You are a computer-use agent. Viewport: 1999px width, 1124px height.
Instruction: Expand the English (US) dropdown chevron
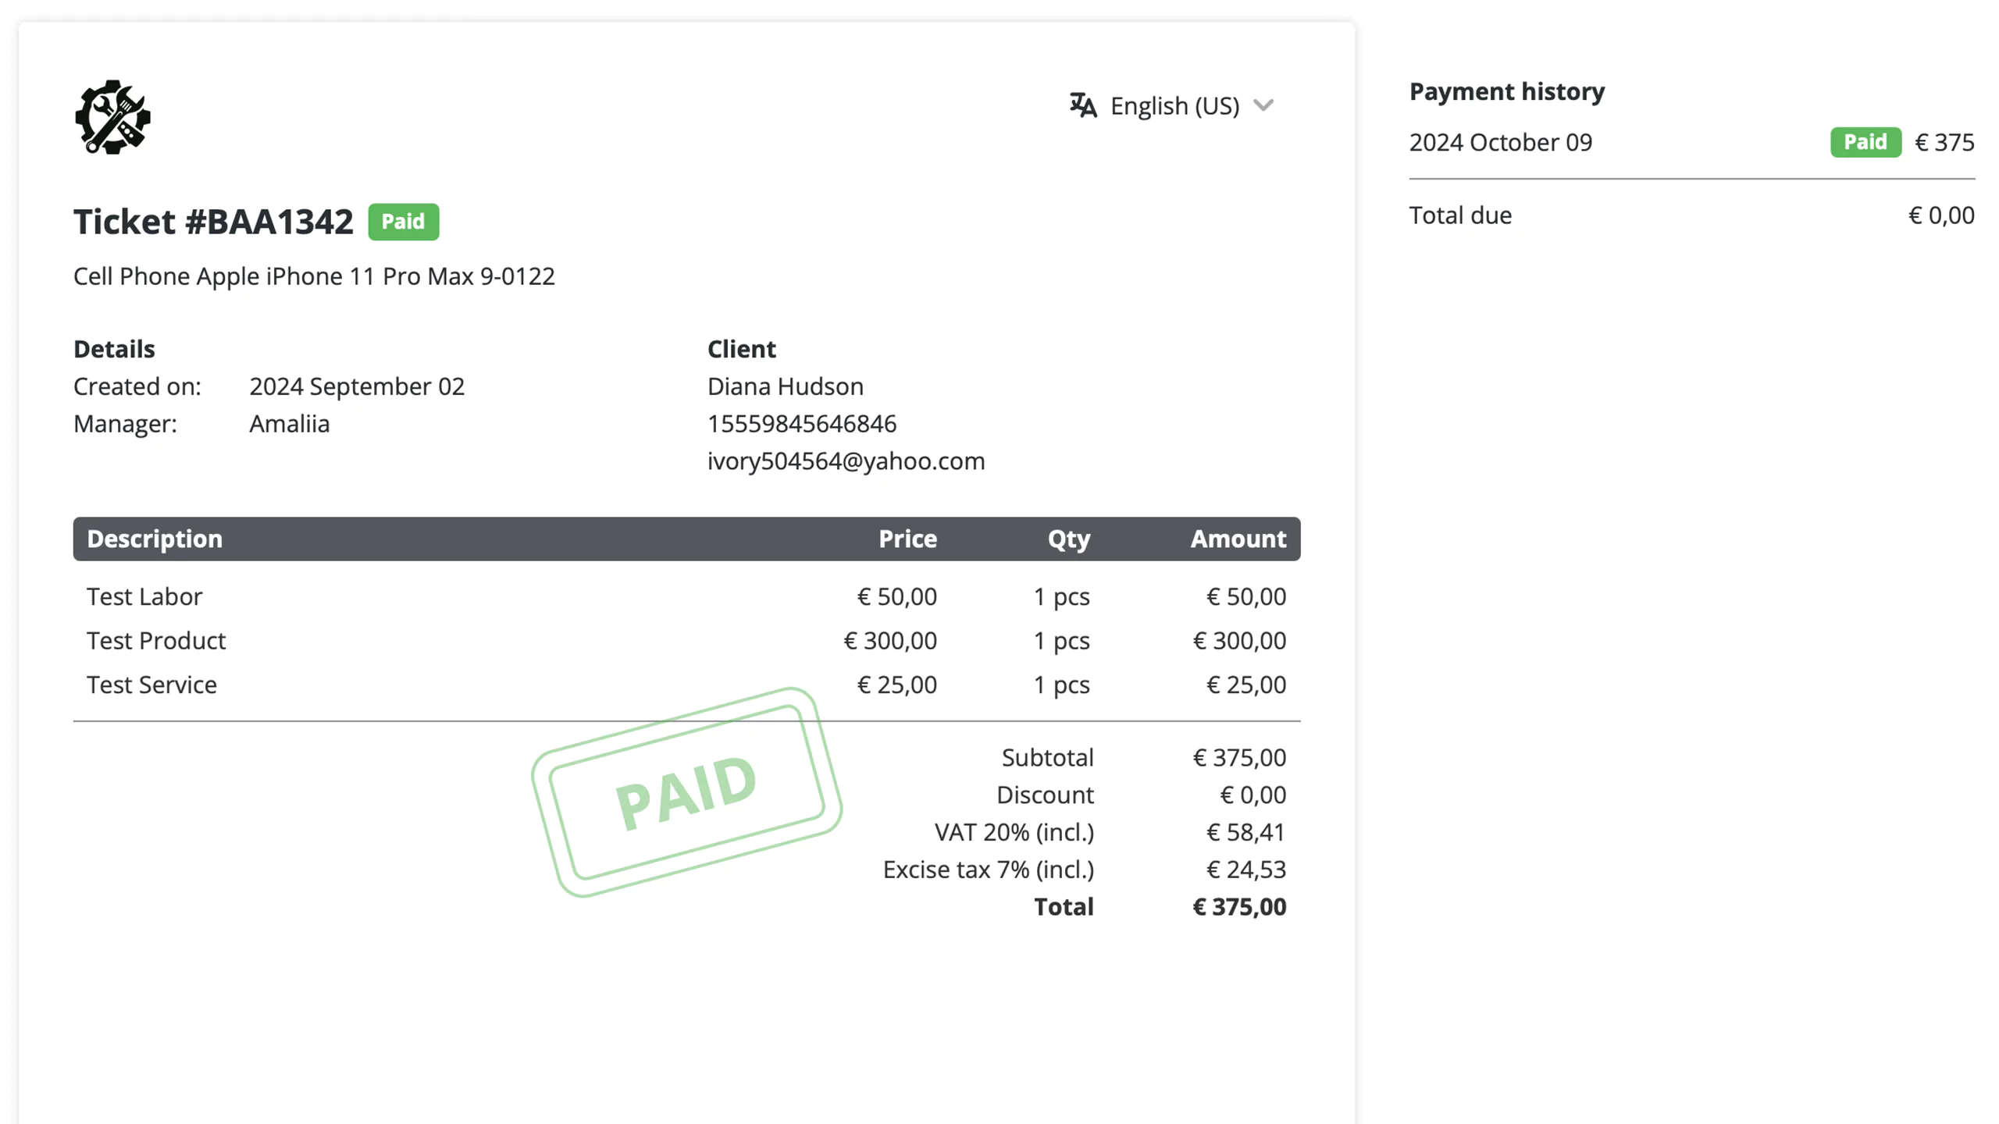point(1263,105)
